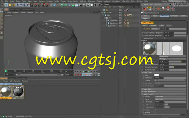Collapse the Can object hierarchy
The height and width of the screenshot is (118, 189).
[x=104, y=15]
